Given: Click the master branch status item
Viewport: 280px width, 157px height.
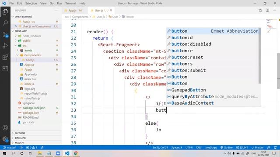Looking at the screenshot, I should pos(10,147).
